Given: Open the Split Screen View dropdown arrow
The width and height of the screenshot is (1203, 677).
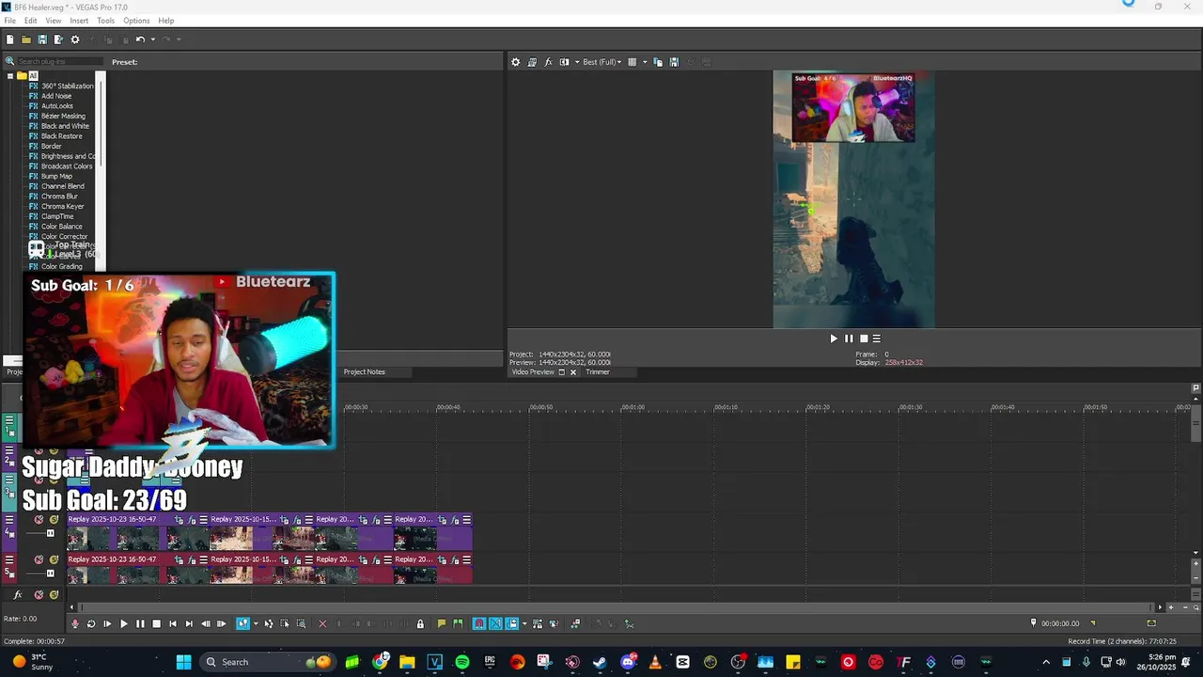Looking at the screenshot, I should (576, 62).
